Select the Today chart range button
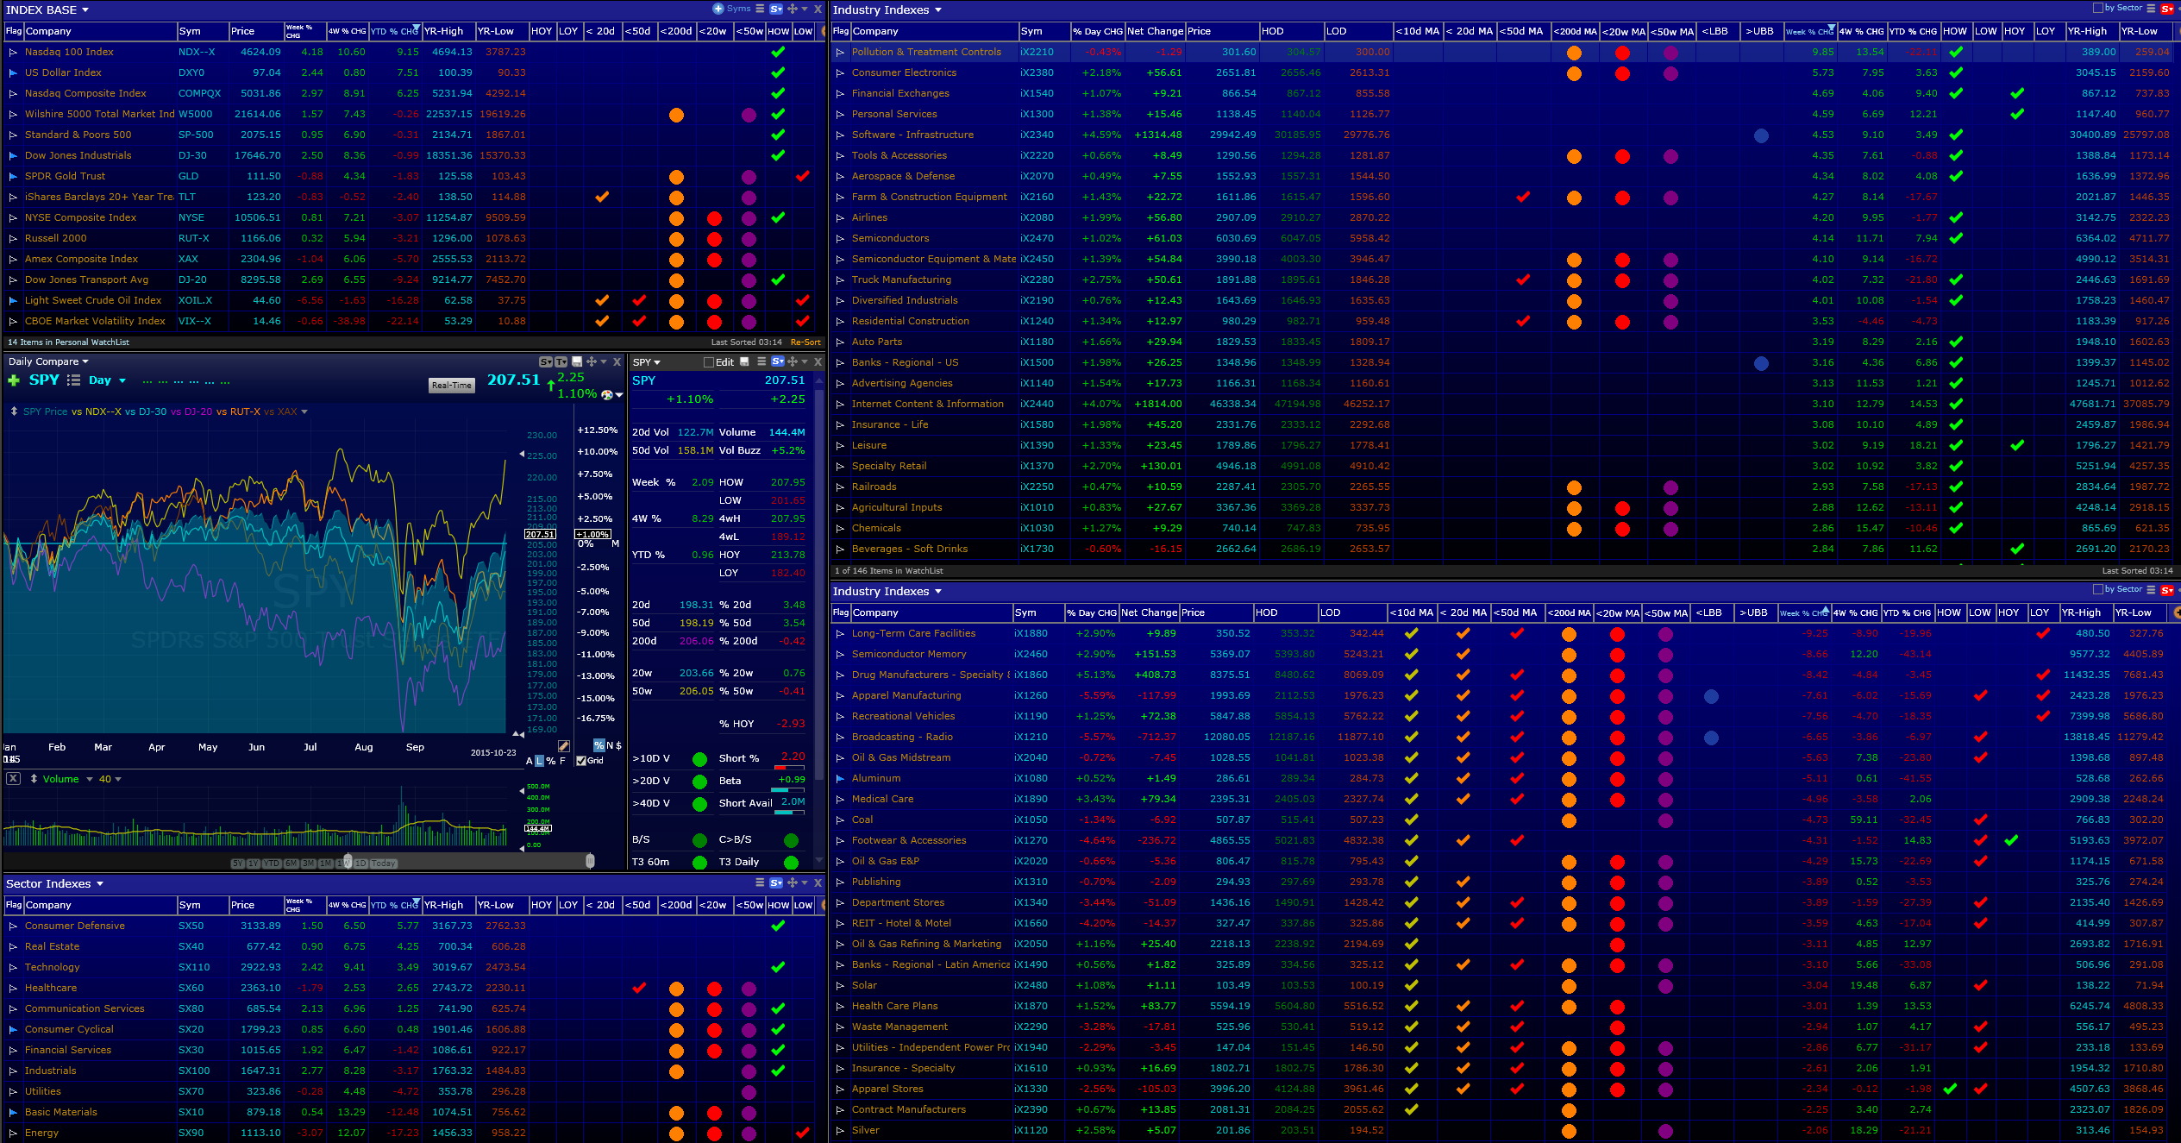This screenshot has width=2181, height=1143. pos(384,864)
